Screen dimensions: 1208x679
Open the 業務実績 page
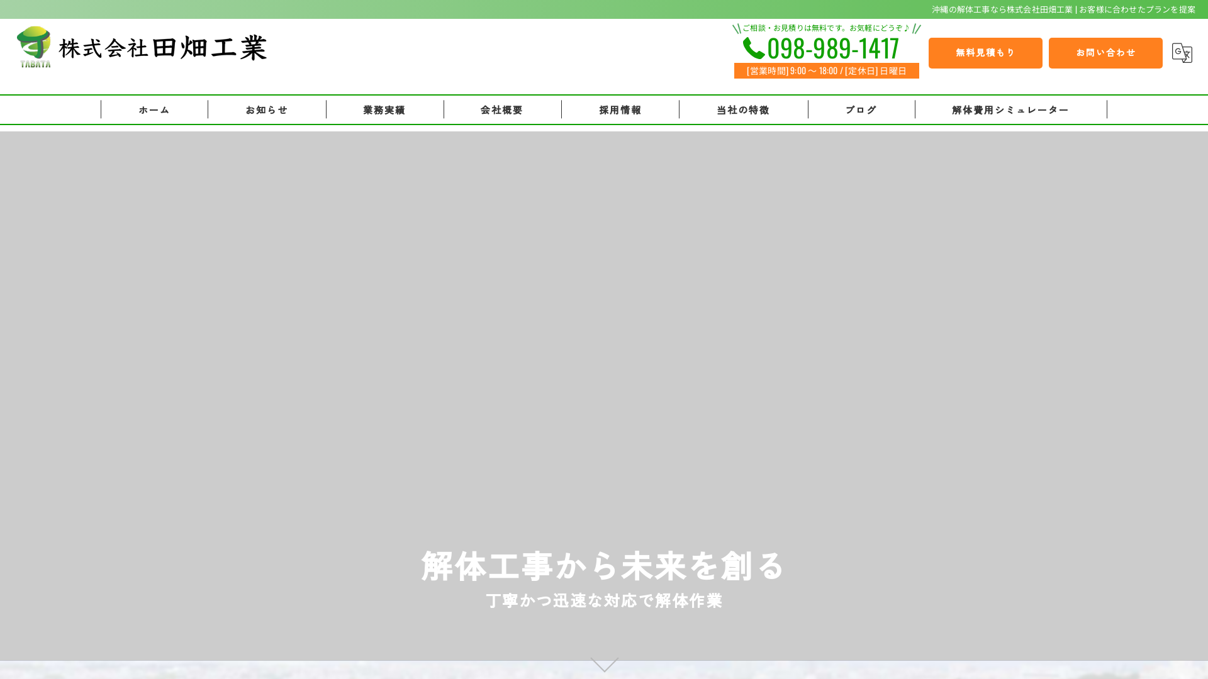[384, 109]
